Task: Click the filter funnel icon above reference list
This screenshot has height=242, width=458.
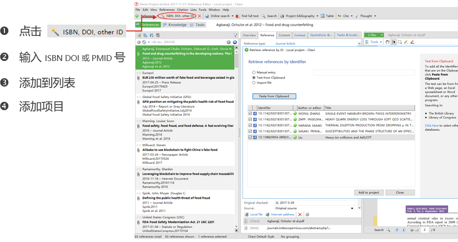Action: click(x=235, y=35)
